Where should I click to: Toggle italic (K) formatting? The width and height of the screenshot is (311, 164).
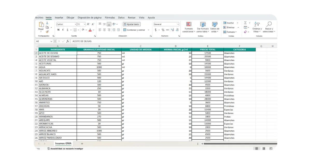63,30
